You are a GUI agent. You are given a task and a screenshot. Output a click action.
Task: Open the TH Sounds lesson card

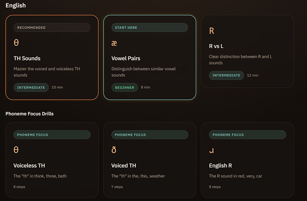point(52,57)
